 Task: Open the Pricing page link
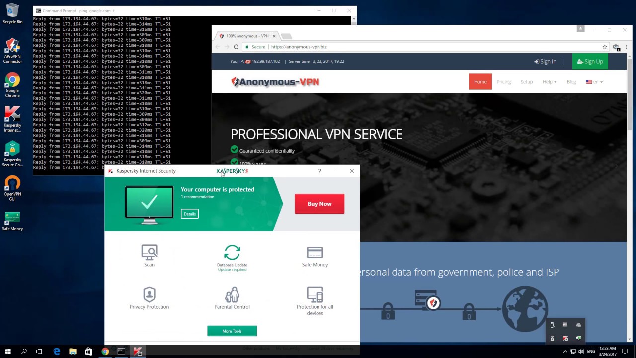(503, 82)
